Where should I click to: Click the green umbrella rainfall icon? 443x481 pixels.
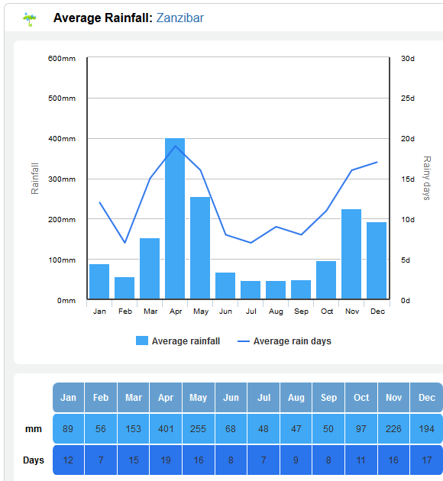click(x=30, y=19)
